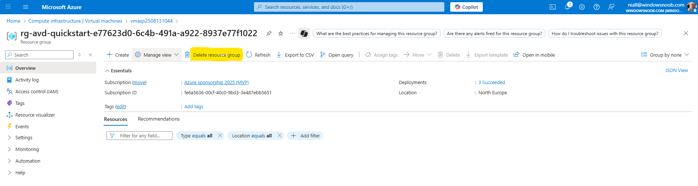The image size is (698, 186).
Task: Remove the Location equals all filter
Action: [280, 136]
